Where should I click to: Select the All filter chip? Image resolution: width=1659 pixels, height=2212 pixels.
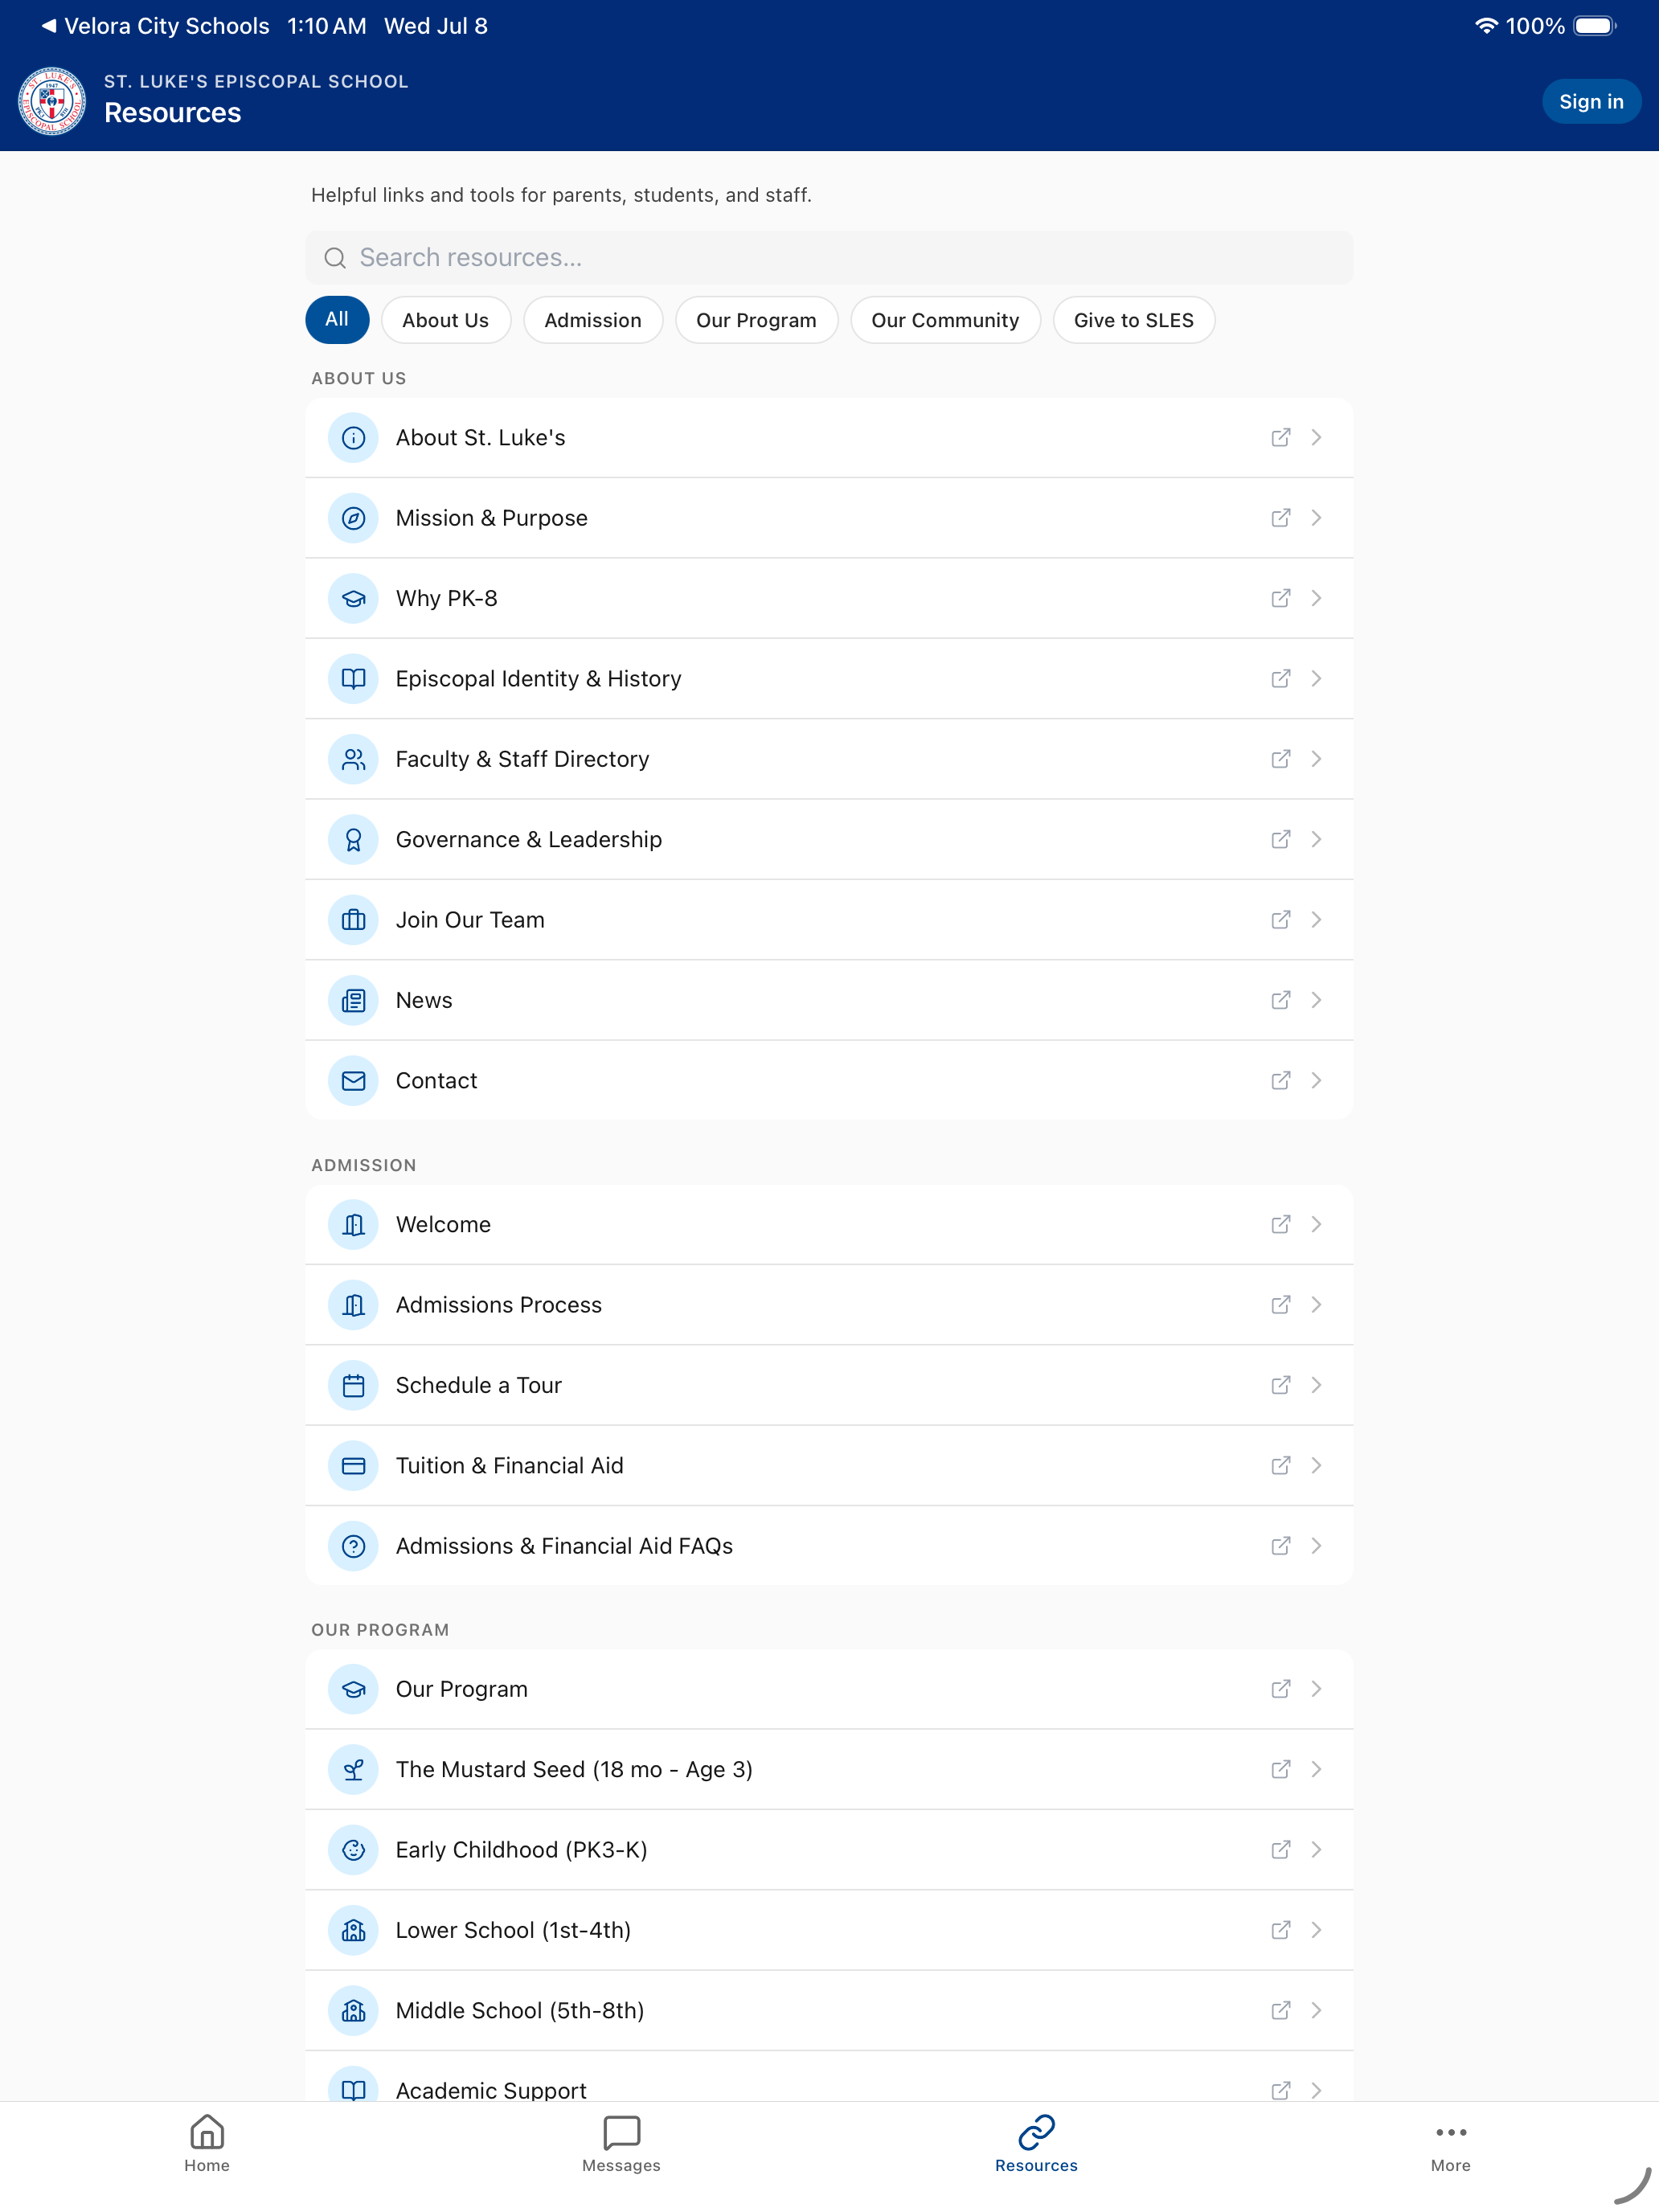(337, 320)
